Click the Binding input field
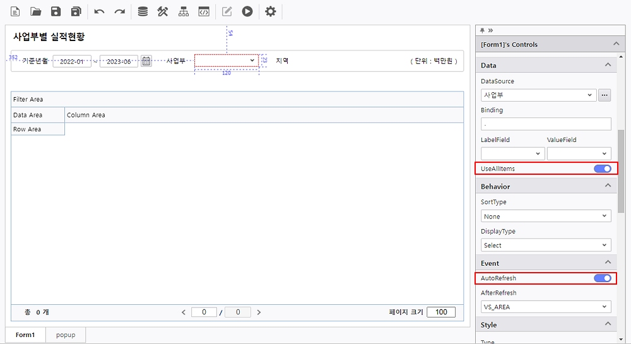 tap(545, 124)
